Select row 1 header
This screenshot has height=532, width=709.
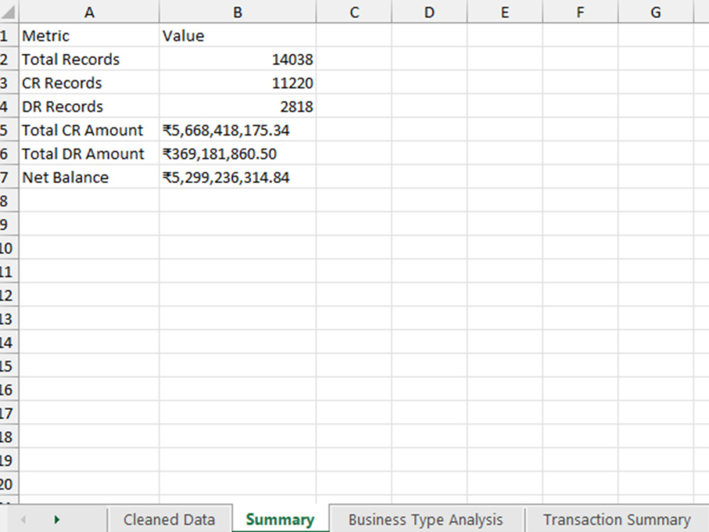9,35
